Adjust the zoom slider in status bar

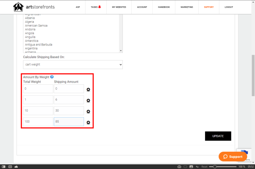[215, 166]
